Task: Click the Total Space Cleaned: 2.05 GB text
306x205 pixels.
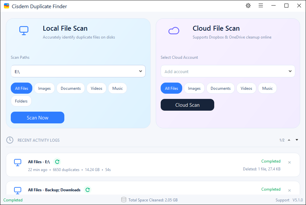Action: click(153, 200)
